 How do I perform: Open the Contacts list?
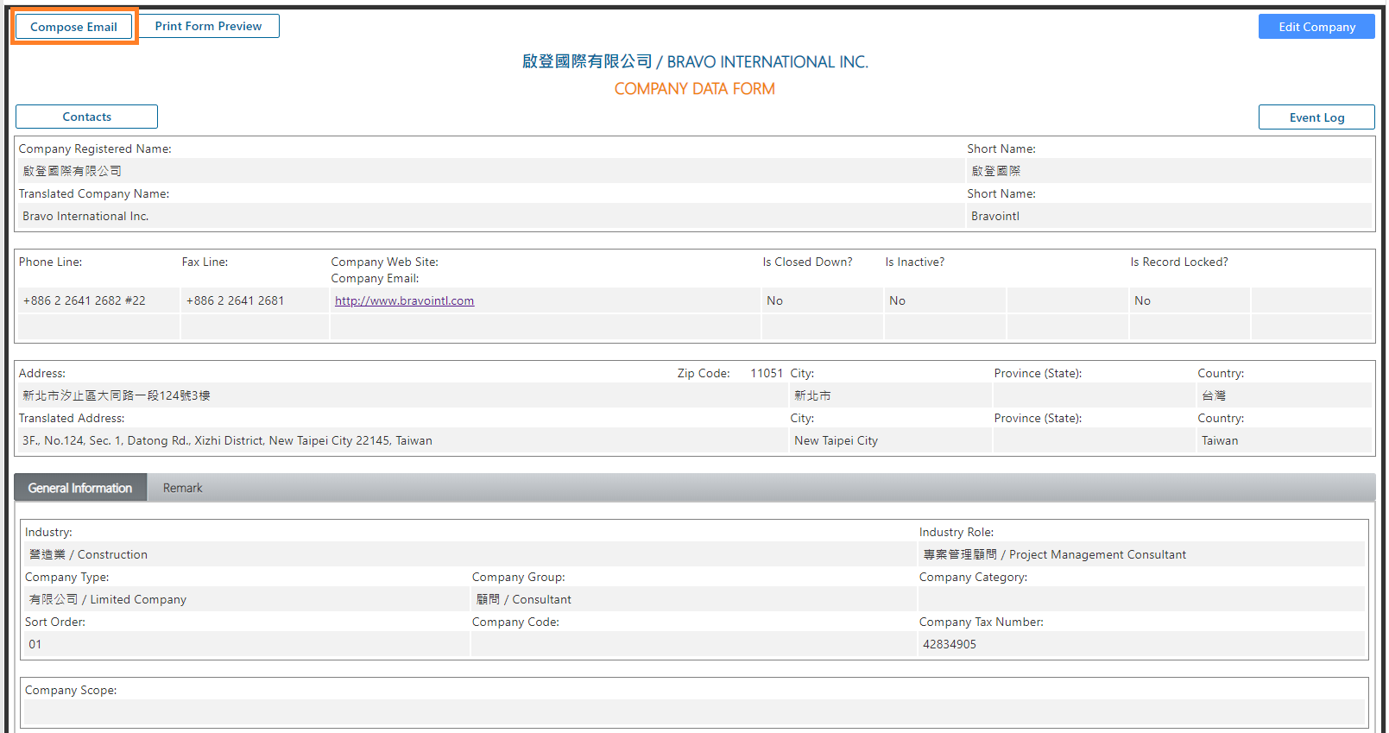point(86,117)
